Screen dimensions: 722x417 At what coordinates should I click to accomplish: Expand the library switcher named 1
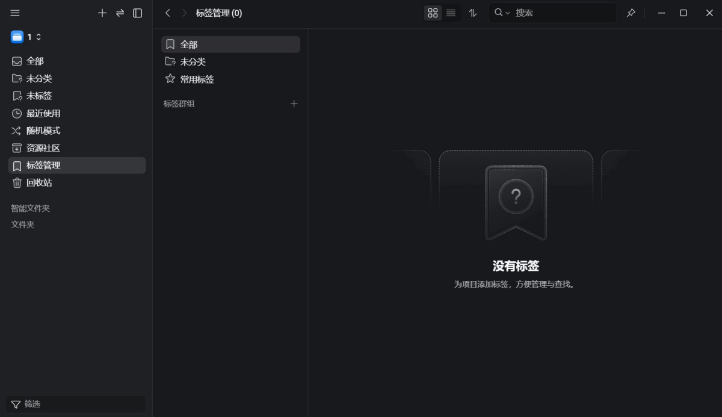point(26,37)
